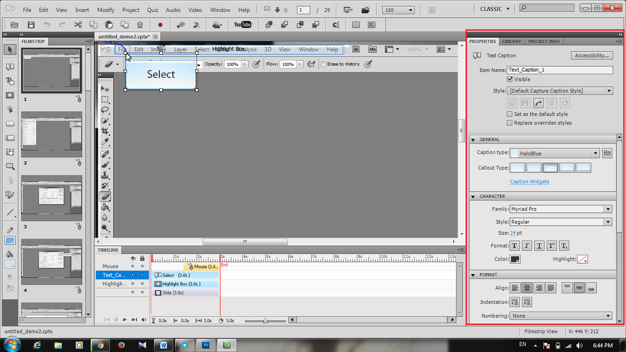The image size is (626, 352).
Task: Toggle the Visible checkbox
Action: pyautogui.click(x=510, y=79)
